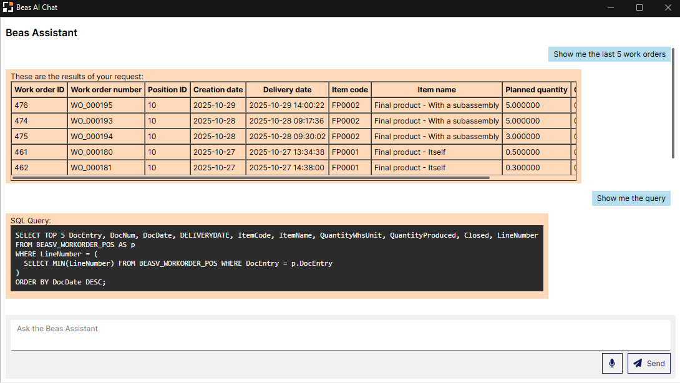
Task: Select the 'Work order ID' column header
Action: point(39,89)
